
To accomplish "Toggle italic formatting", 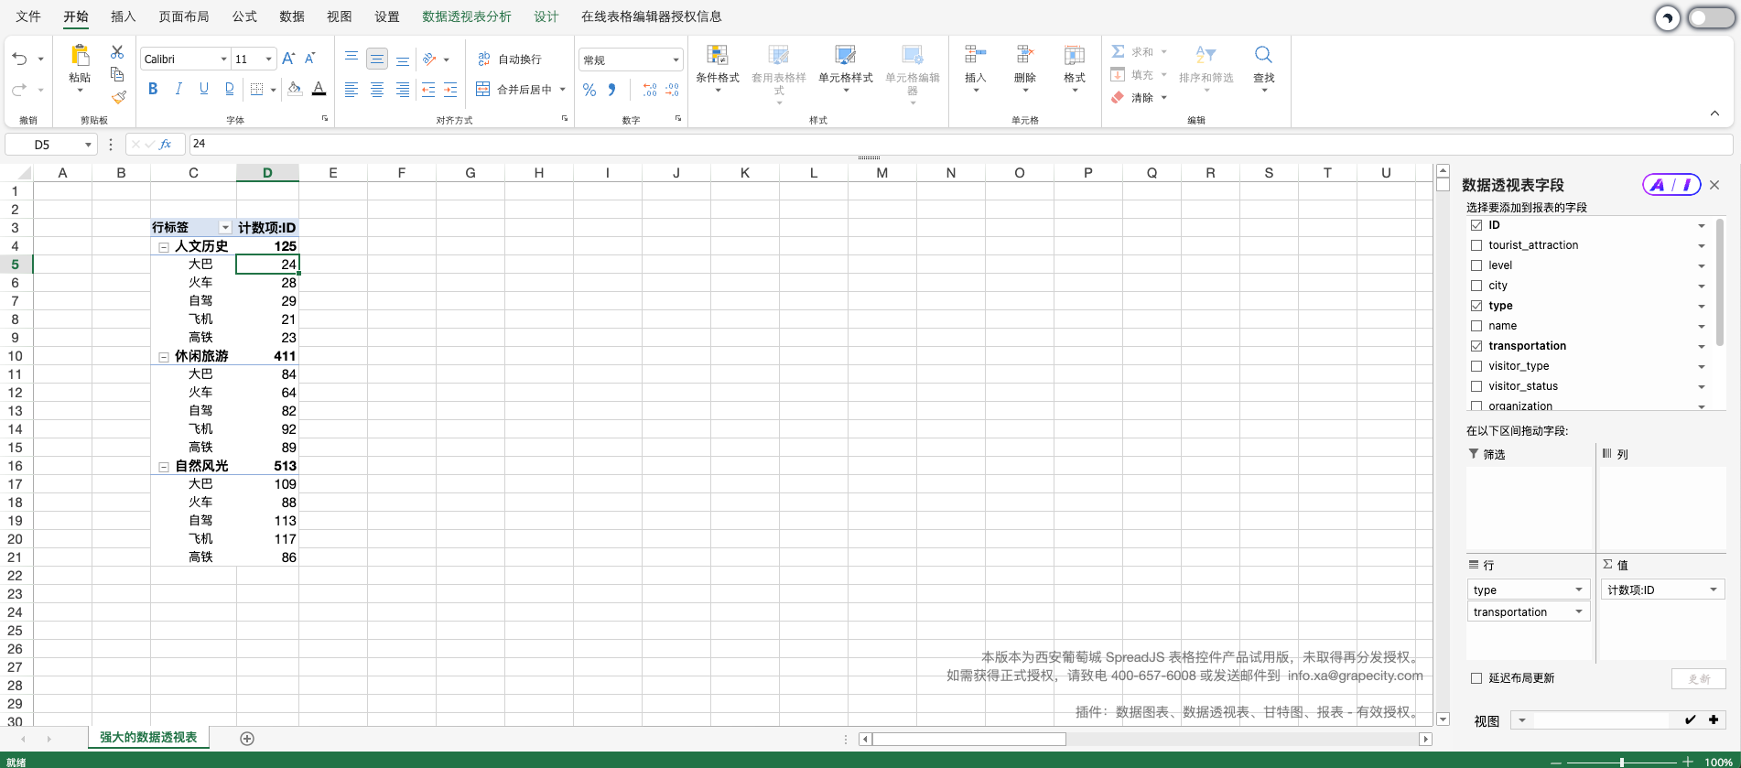I will point(178,89).
